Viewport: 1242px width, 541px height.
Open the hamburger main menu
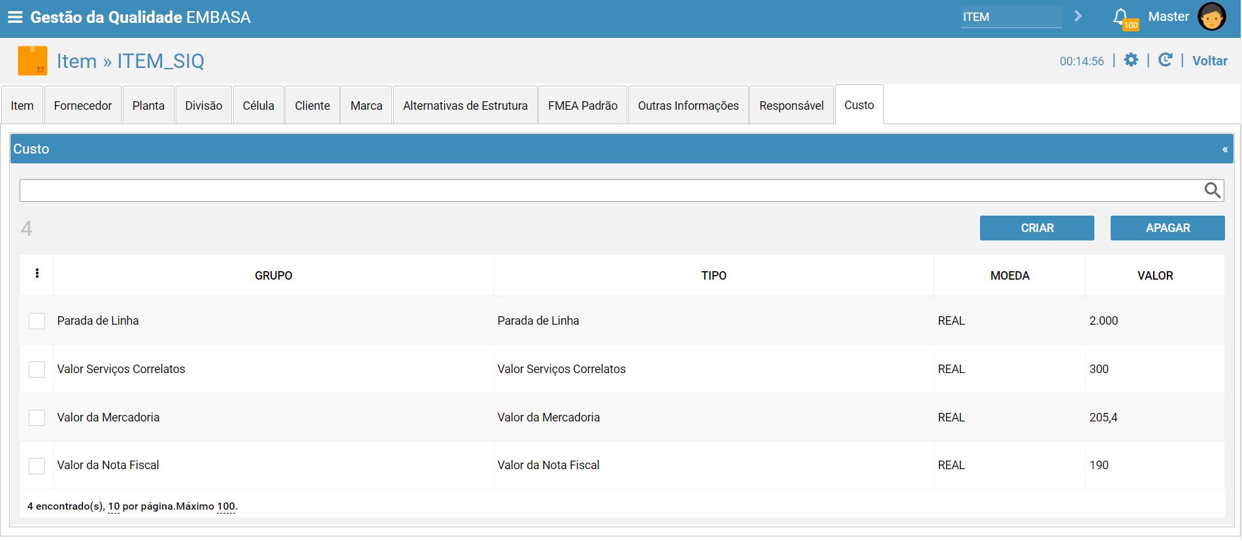tap(15, 17)
